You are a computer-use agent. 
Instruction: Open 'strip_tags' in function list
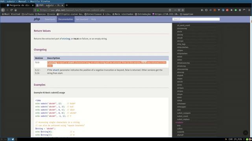[181, 44]
